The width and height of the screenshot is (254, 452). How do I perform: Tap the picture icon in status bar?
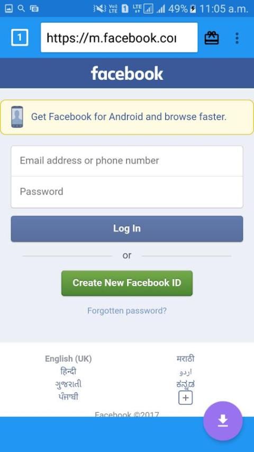click(x=9, y=8)
